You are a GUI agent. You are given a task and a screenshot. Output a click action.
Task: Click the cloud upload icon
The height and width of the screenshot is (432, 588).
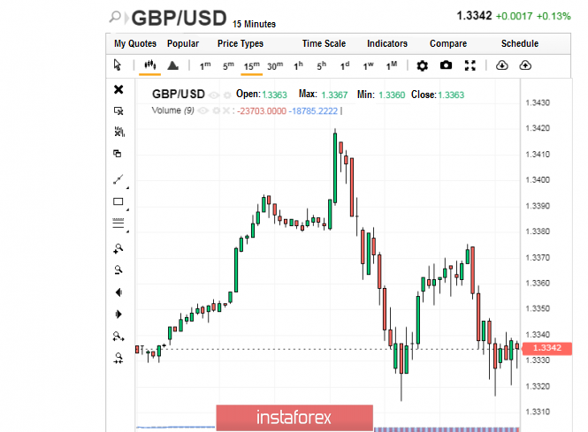(526, 65)
